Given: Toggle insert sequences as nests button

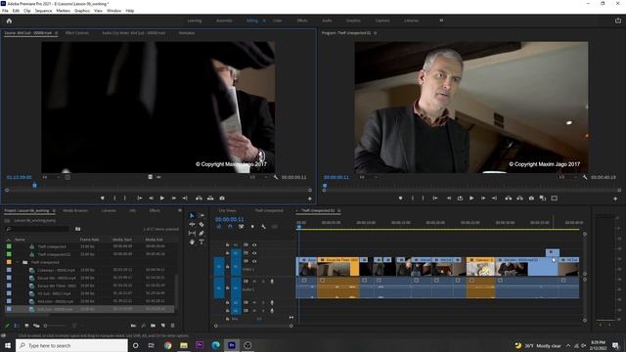Looking at the screenshot, I should [219, 227].
